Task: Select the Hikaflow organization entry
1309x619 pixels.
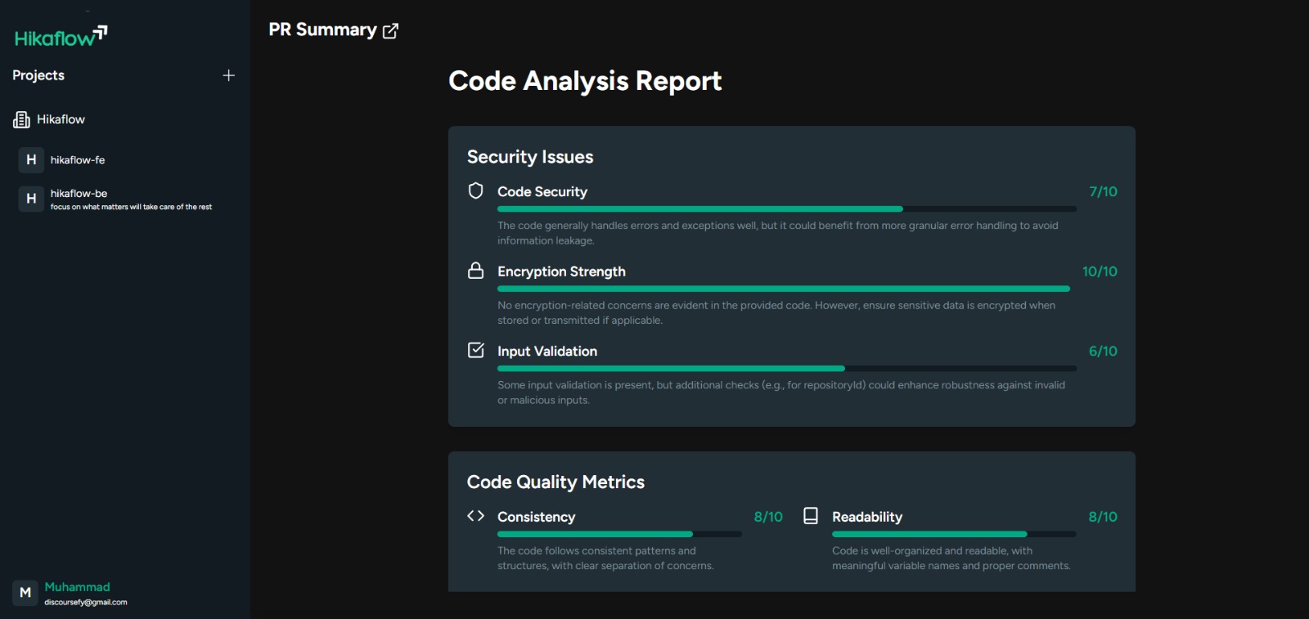Action: [61, 119]
